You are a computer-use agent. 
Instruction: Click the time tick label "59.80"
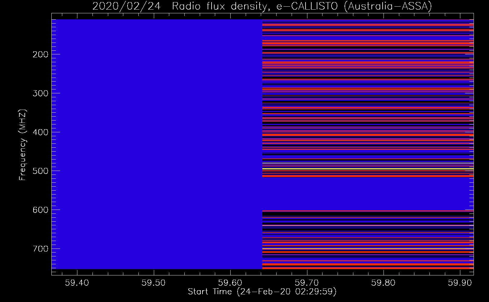[384, 283]
